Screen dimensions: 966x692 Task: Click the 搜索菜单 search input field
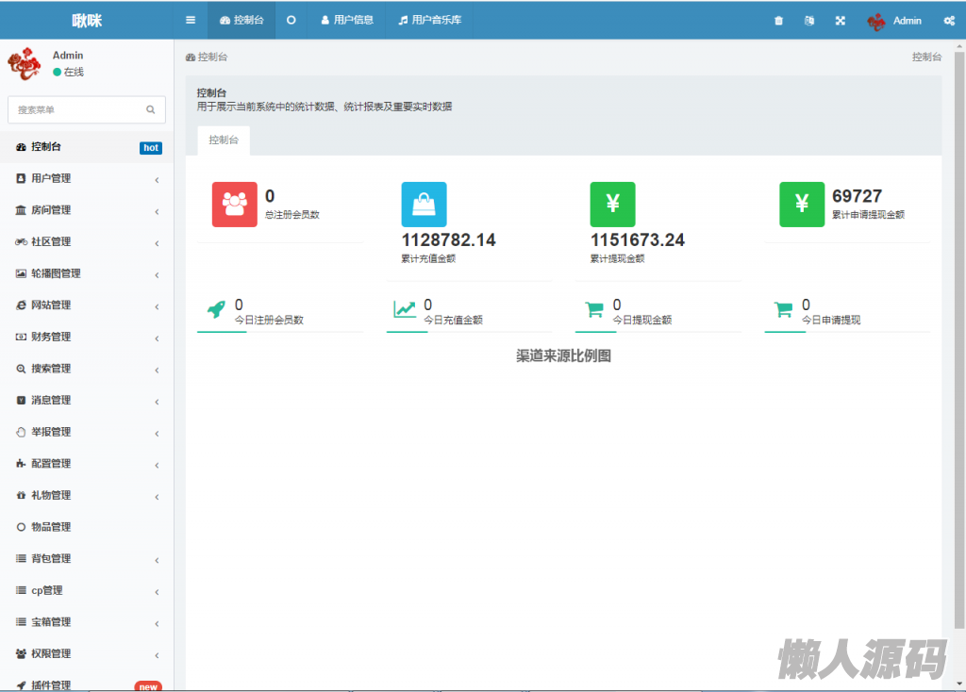click(77, 110)
